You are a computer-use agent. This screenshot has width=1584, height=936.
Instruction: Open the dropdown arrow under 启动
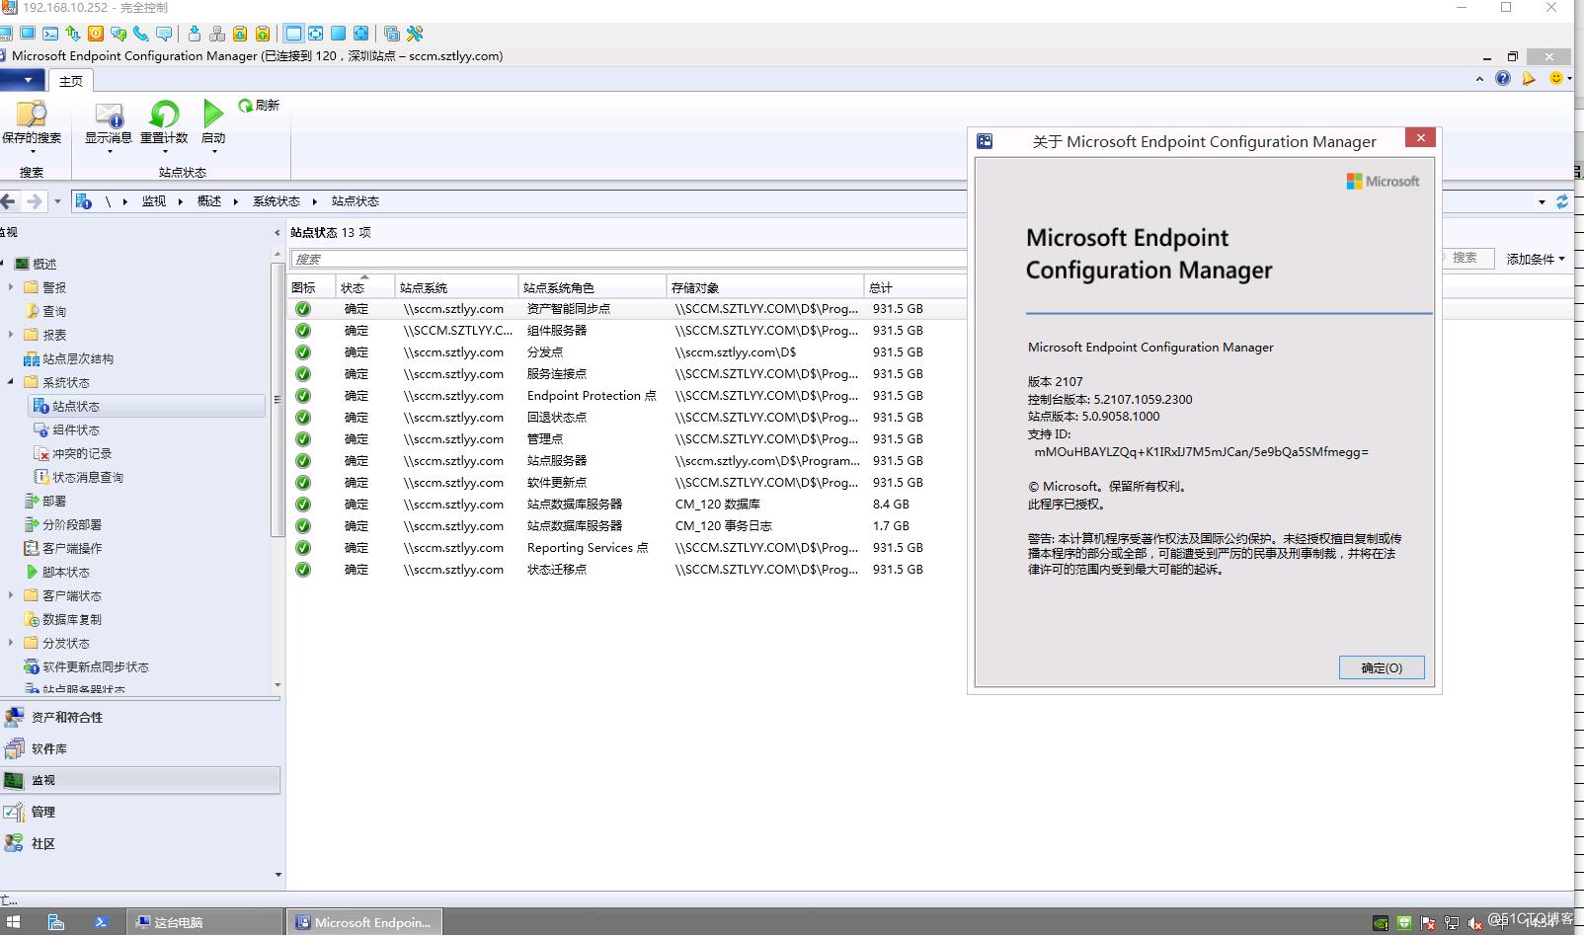[212, 149]
